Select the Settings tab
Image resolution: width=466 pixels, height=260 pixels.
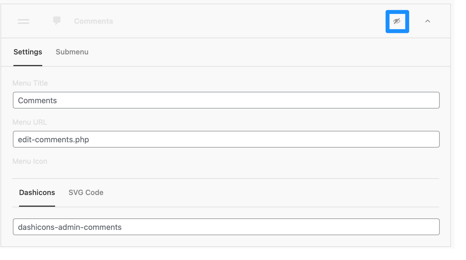(x=28, y=52)
